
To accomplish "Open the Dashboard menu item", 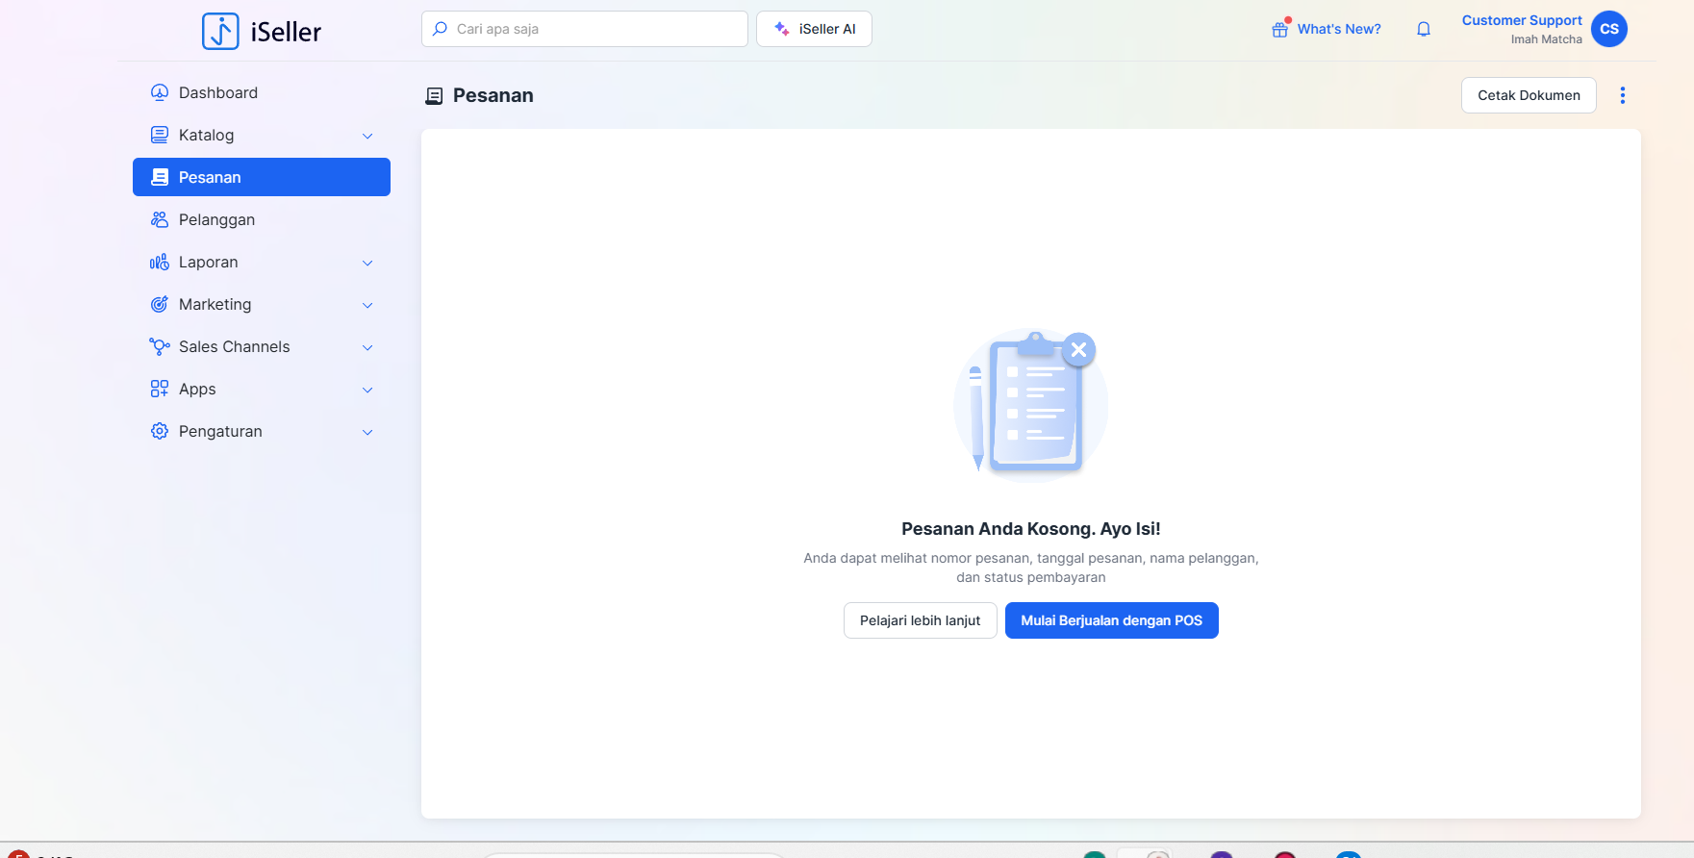I will point(262,92).
